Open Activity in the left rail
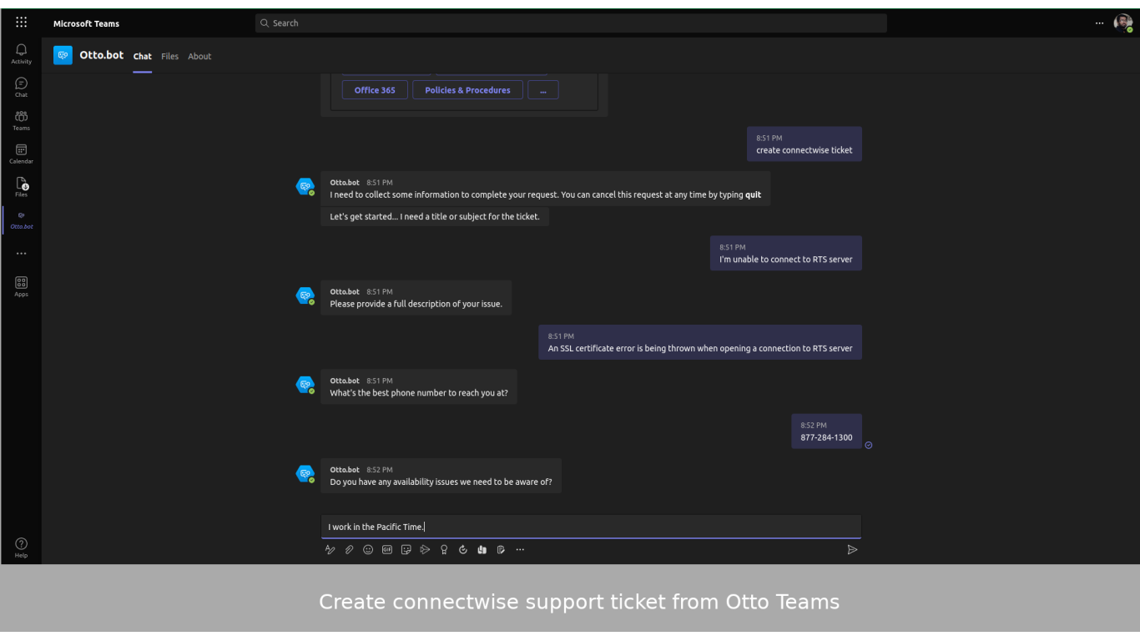Screen dimensions: 1140x641 [x=21, y=53]
